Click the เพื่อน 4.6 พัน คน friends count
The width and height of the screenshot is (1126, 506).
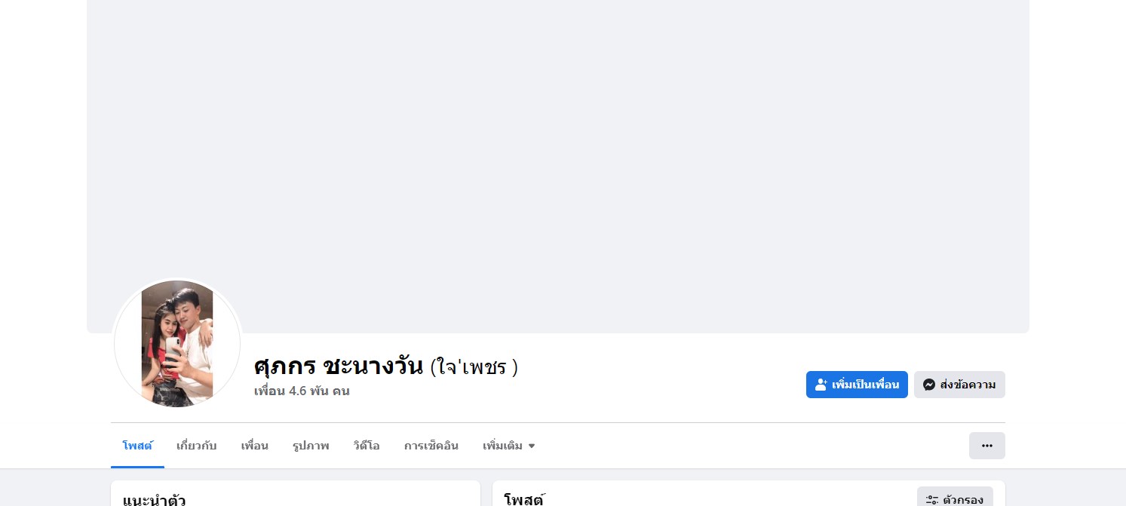tap(302, 391)
